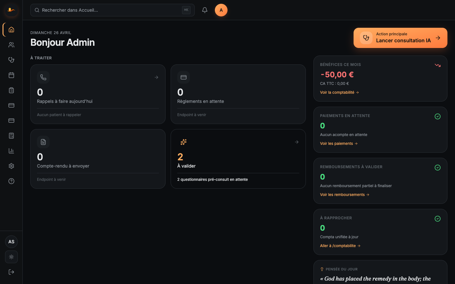Open the first credit card sidebar icon
This screenshot has height=284, width=455.
coord(11,105)
